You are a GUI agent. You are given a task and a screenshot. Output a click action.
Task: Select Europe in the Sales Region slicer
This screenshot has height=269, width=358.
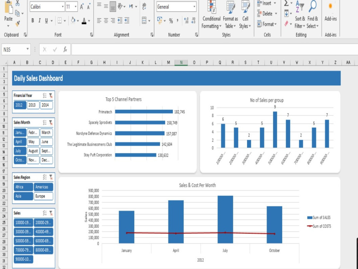pos(43,196)
